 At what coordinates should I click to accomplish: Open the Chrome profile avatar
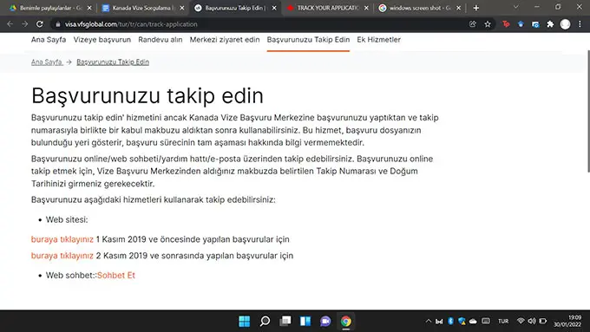pyautogui.click(x=565, y=24)
